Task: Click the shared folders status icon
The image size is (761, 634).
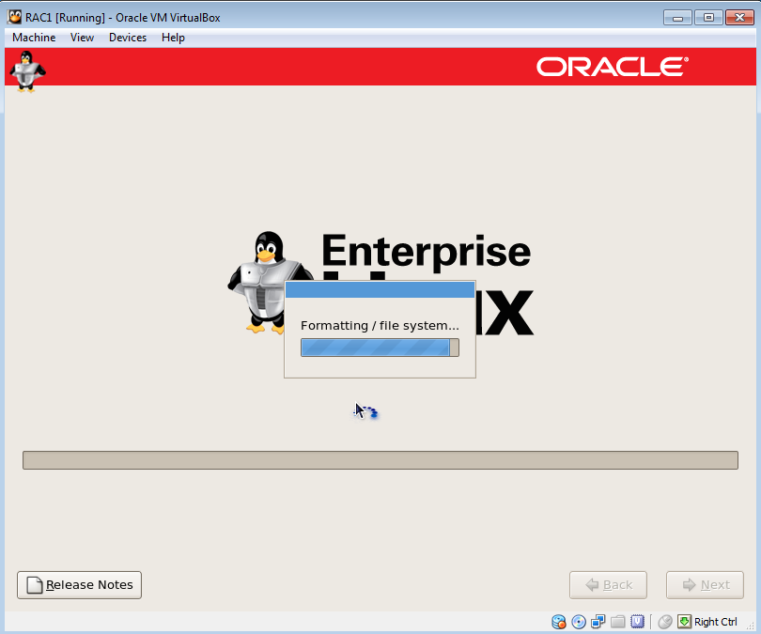Action: pos(618,622)
